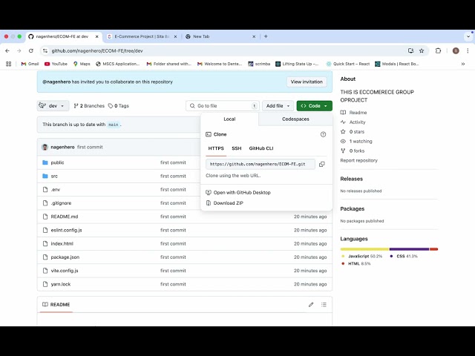Expand the Add file dropdown
This screenshot has width=475, height=356.
[x=278, y=105]
